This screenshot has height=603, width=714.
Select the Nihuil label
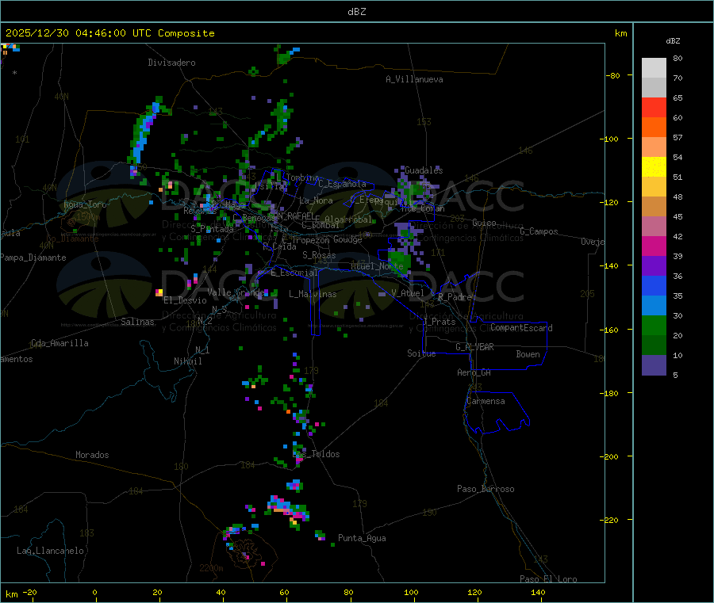(187, 361)
